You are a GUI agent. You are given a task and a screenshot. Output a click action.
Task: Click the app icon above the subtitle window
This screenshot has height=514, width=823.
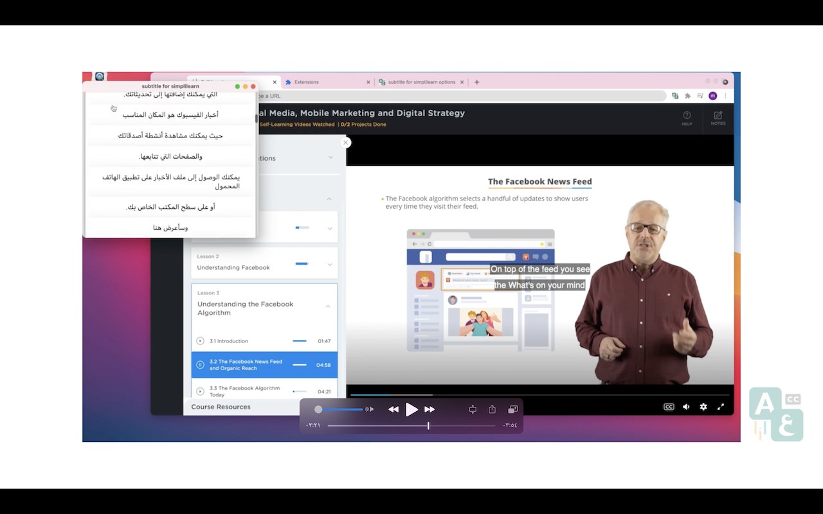100,76
